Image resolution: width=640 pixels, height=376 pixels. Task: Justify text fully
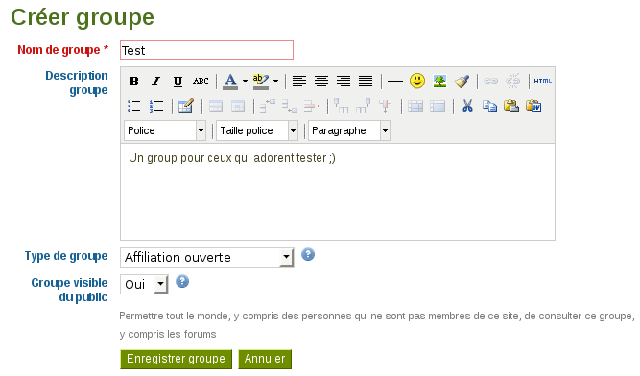366,82
